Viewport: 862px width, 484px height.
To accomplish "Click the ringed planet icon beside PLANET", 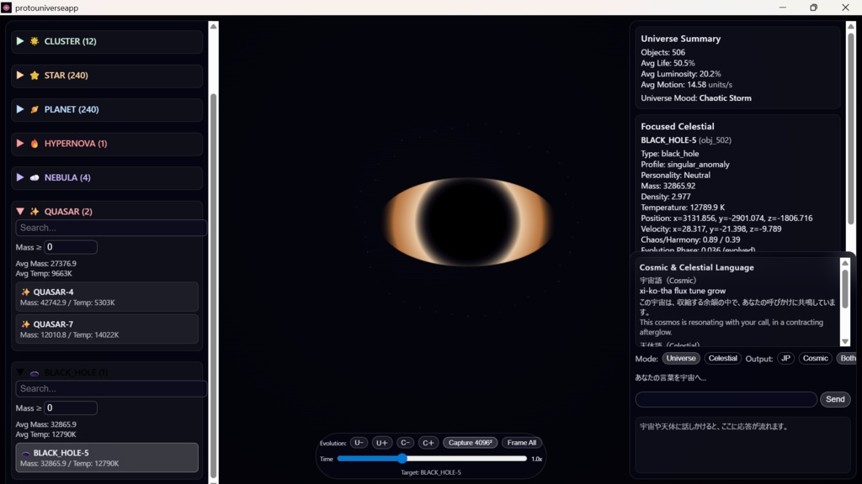I will [x=35, y=109].
